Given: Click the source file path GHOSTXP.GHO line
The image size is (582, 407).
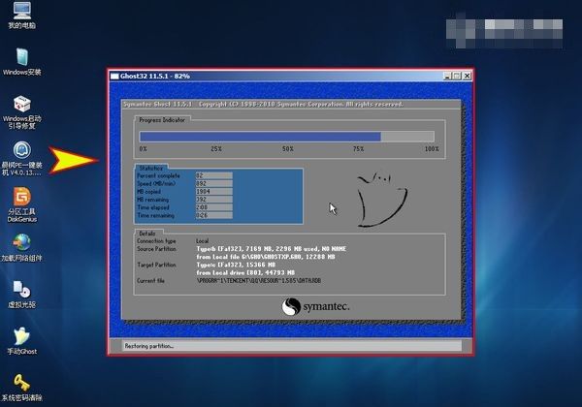Looking at the screenshot, I should (266, 257).
